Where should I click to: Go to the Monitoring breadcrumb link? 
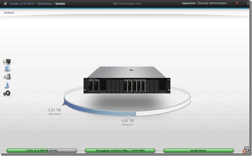[44, 4]
